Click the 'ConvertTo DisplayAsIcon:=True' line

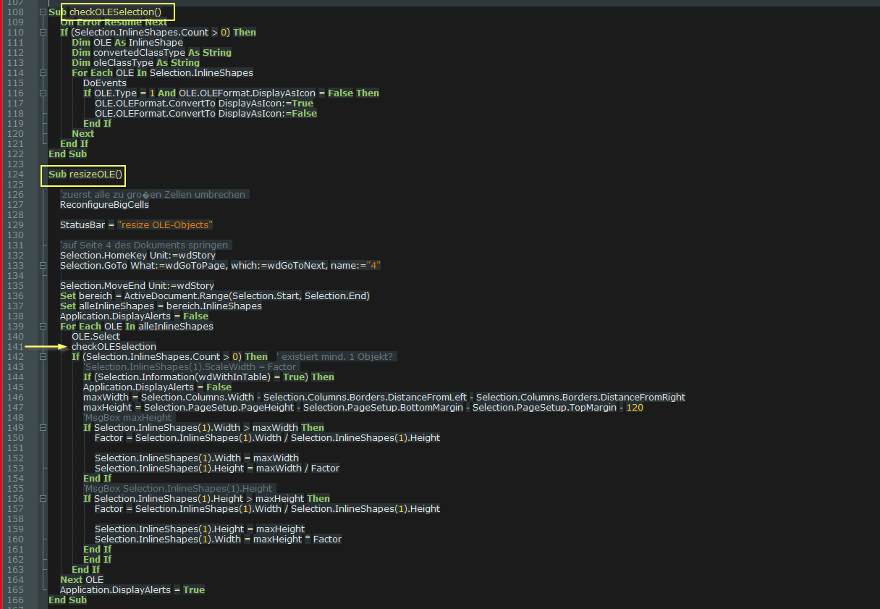204,104
